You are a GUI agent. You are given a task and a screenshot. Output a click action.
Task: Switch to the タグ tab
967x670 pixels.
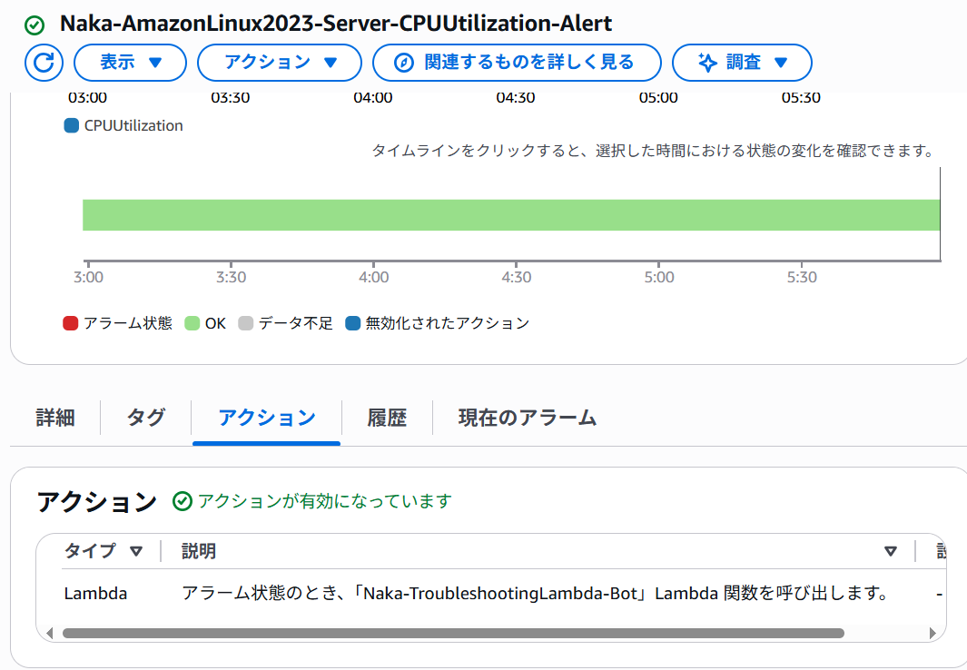click(x=145, y=418)
